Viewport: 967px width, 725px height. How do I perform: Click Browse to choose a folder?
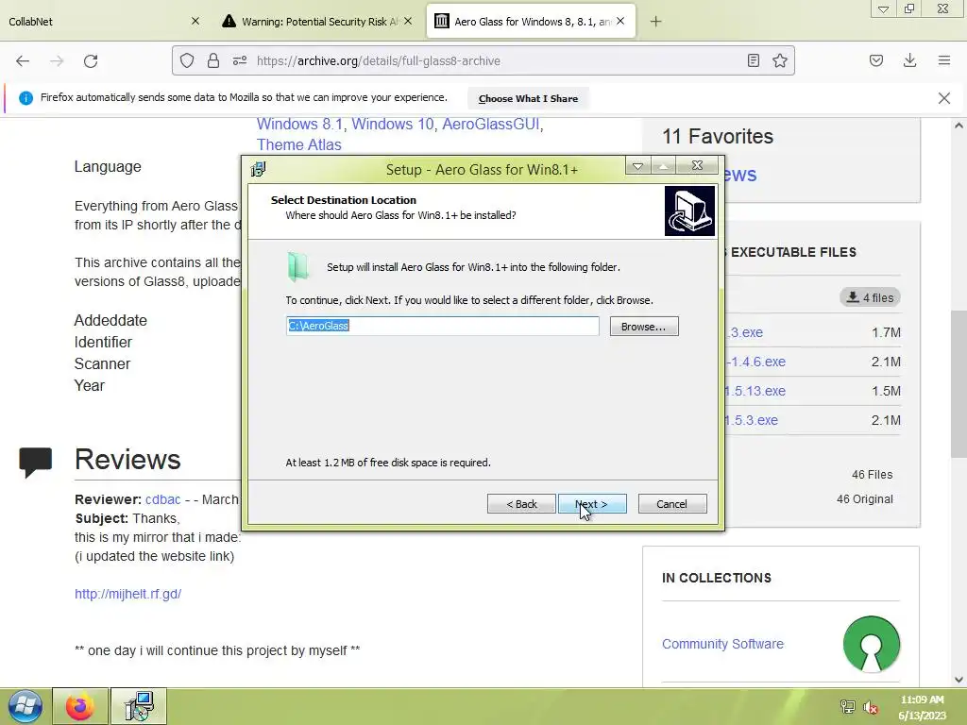[644, 326]
